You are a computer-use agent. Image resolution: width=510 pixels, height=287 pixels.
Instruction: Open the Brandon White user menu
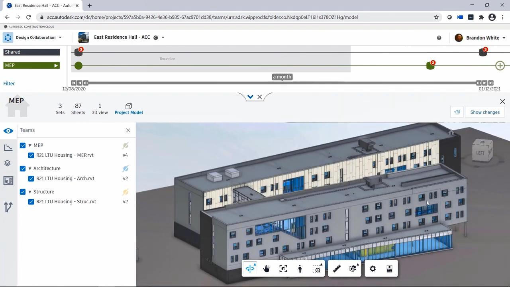[x=481, y=38]
